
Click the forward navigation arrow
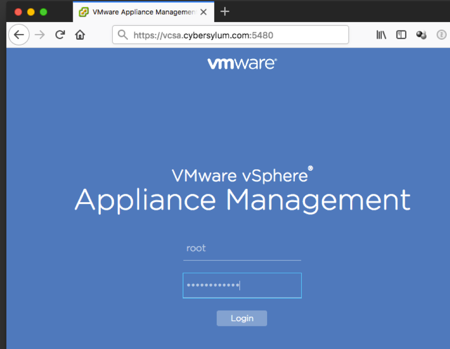click(x=40, y=35)
